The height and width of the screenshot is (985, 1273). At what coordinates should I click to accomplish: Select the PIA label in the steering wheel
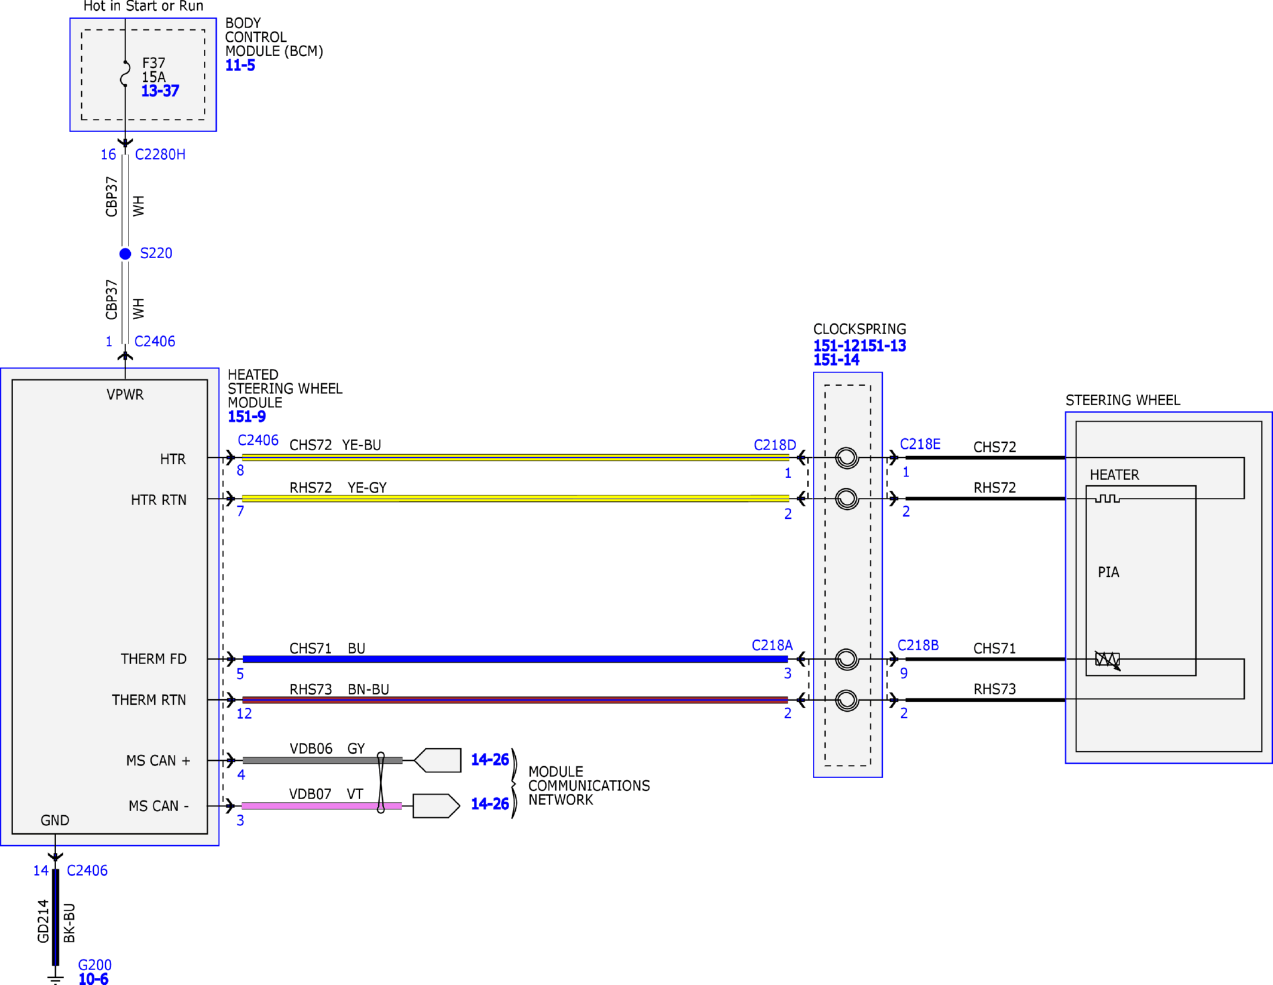[x=1109, y=573]
